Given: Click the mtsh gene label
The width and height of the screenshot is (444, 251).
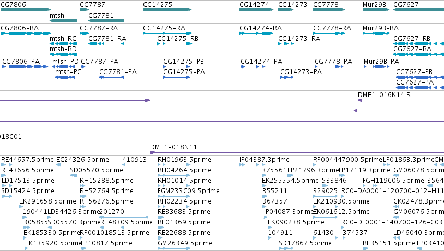Looking at the screenshot, I should tap(57, 16).
